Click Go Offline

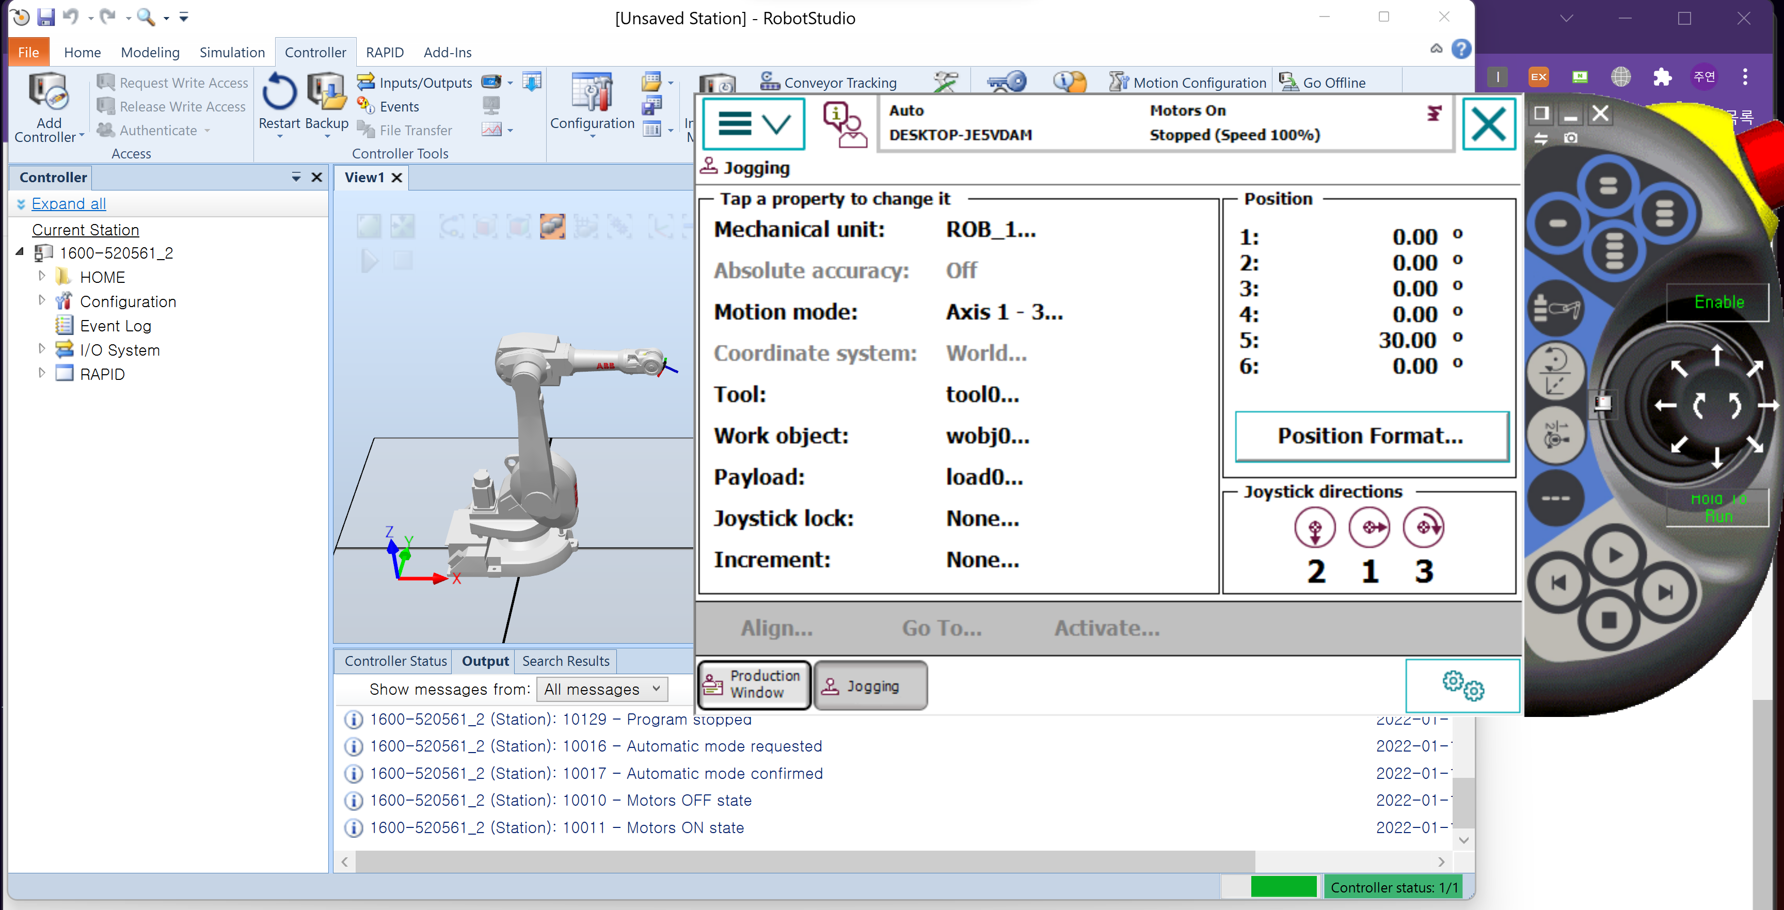point(1322,83)
